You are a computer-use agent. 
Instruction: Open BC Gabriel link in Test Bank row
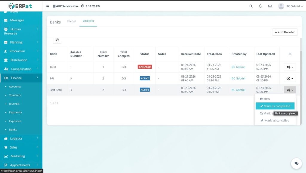point(238,90)
